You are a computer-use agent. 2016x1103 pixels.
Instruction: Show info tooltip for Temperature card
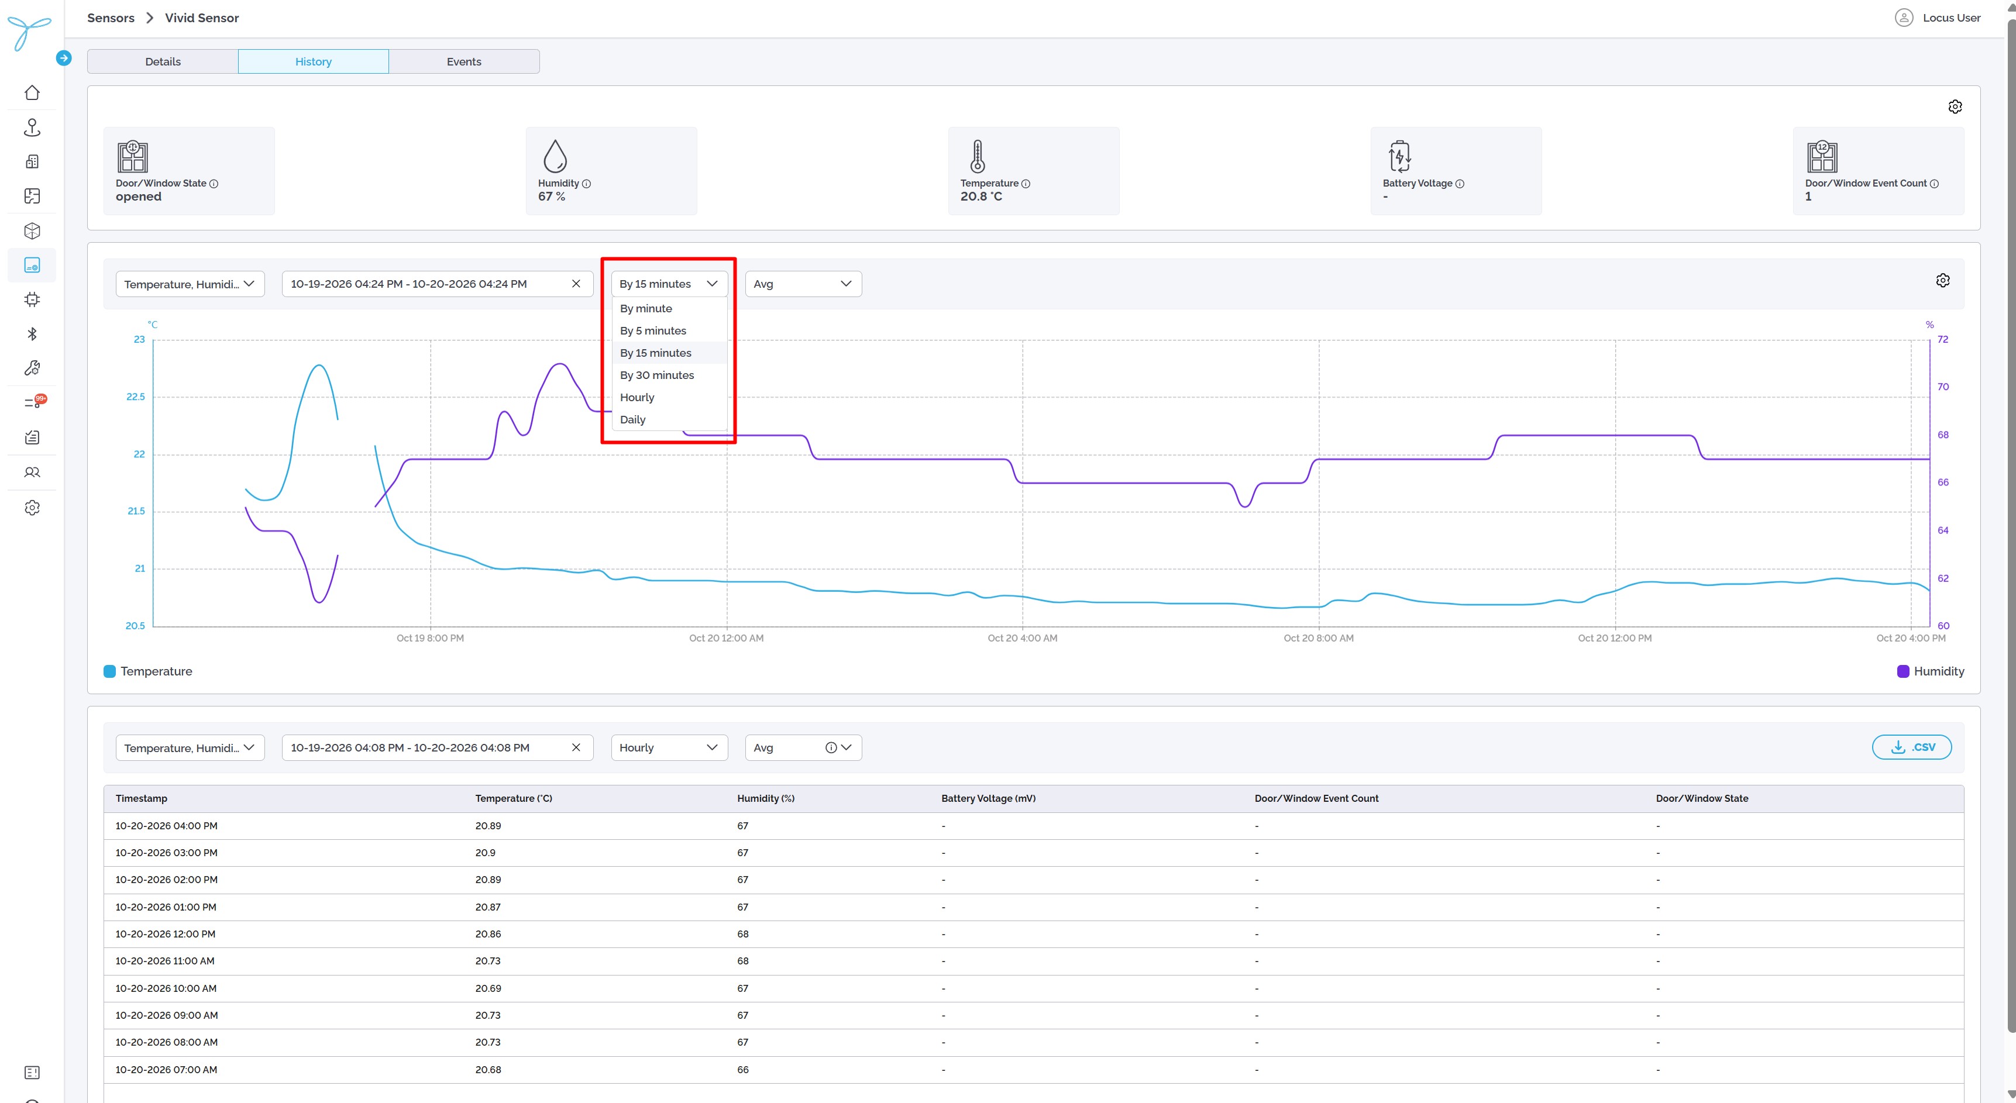point(1025,184)
